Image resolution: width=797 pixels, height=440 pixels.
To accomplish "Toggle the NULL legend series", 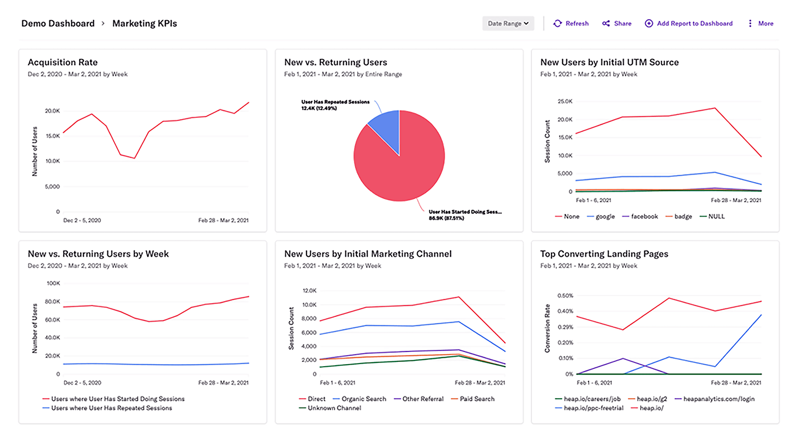I will click(712, 217).
